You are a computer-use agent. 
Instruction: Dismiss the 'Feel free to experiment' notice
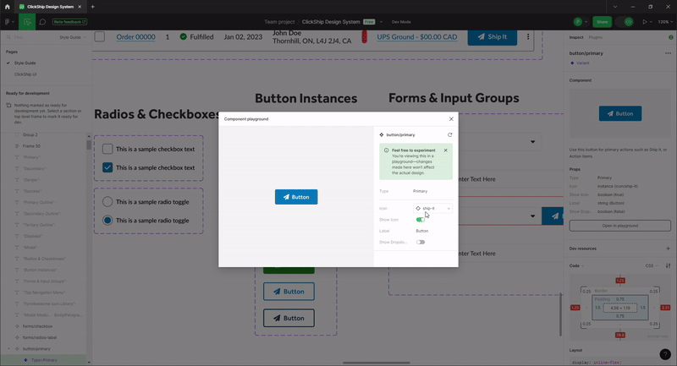click(x=446, y=150)
